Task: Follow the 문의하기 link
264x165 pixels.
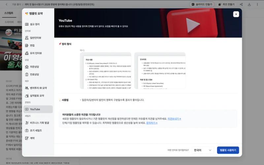Action: click(x=152, y=123)
